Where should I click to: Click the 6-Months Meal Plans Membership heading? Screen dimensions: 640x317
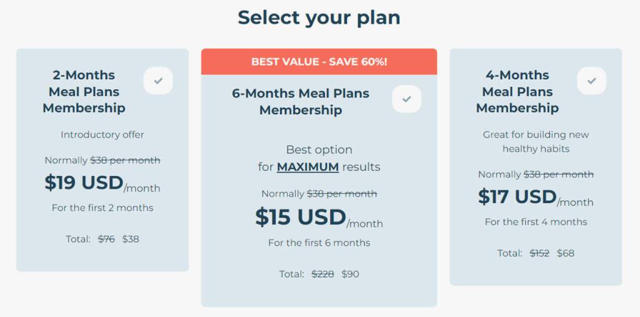(x=301, y=102)
